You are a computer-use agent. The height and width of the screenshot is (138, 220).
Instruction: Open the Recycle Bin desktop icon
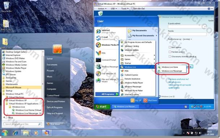coord(6,7)
